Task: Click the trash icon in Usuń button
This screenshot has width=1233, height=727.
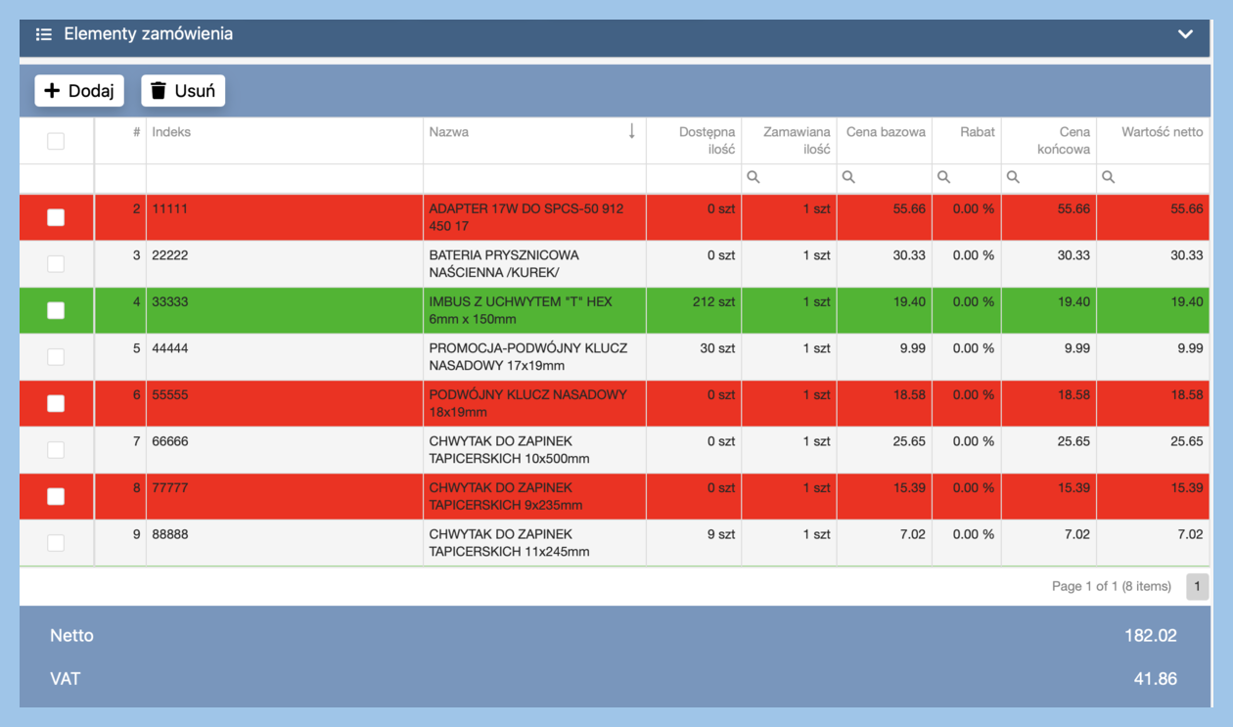Action: [159, 91]
